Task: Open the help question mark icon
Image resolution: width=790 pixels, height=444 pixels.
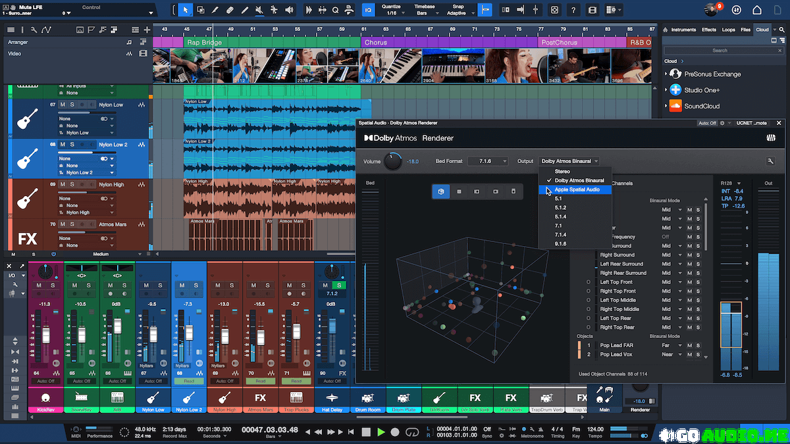Action: point(574,10)
